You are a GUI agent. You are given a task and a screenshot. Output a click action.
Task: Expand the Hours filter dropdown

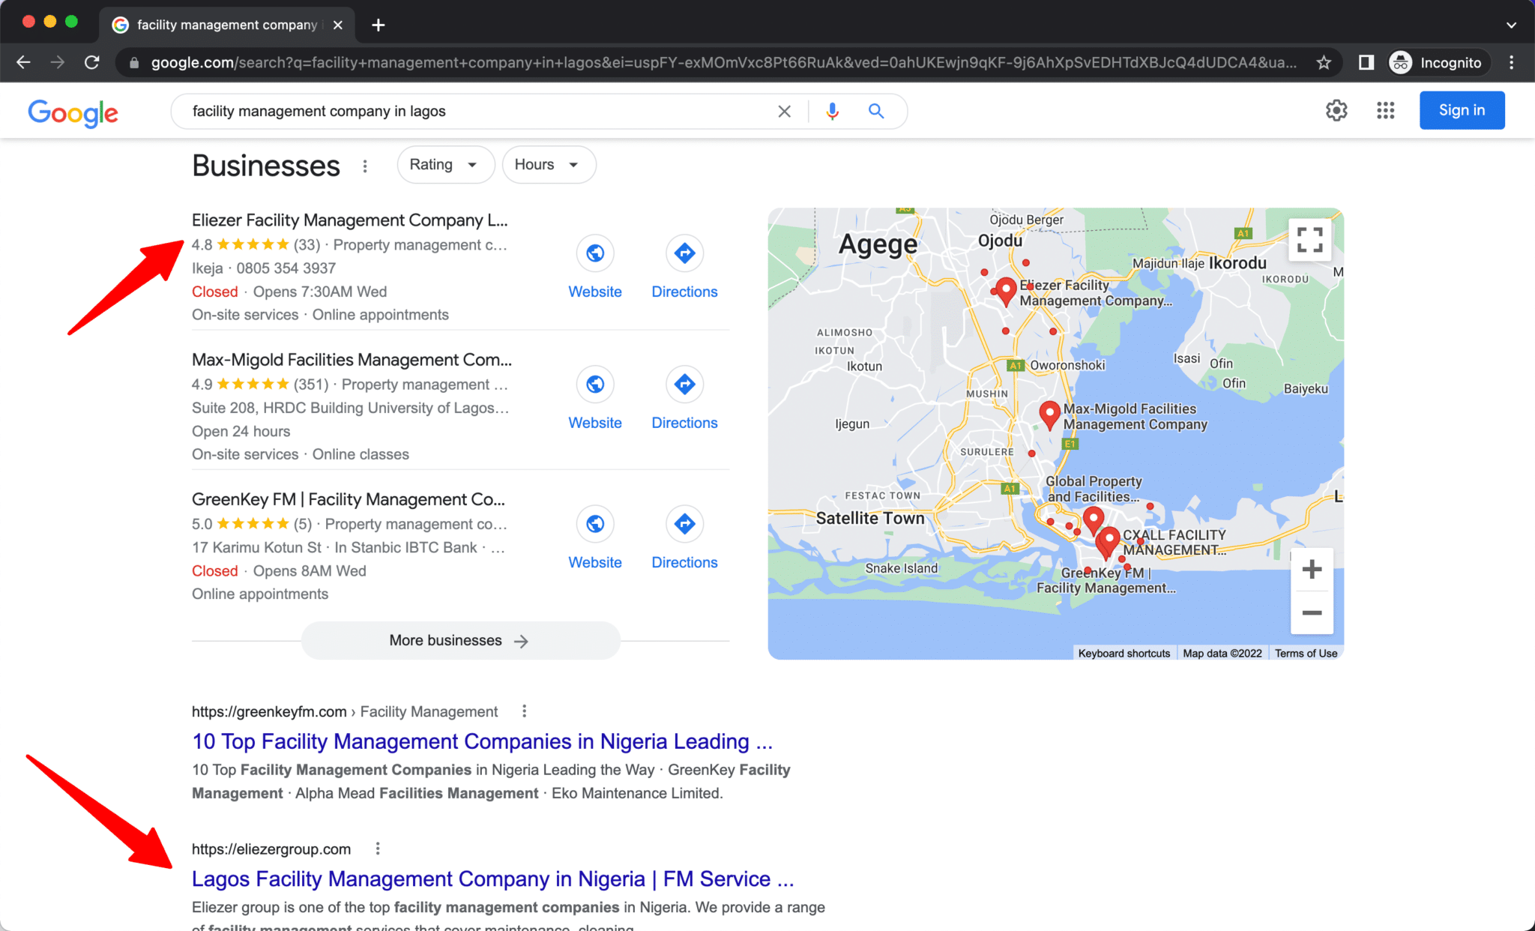pos(549,164)
